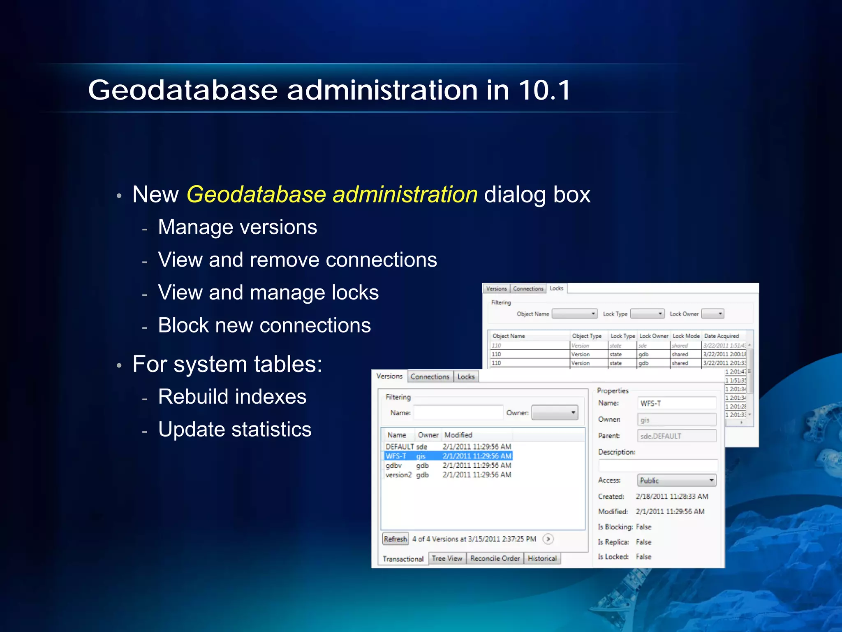Select the Transactional view tab
The width and height of the screenshot is (842, 632).
pos(403,558)
